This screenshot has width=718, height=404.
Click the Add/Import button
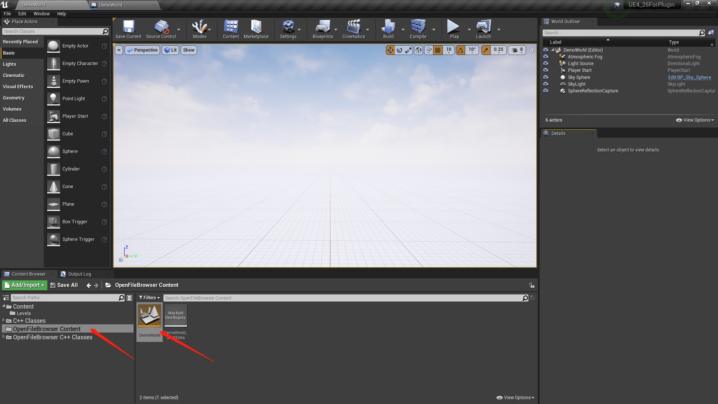click(x=25, y=285)
